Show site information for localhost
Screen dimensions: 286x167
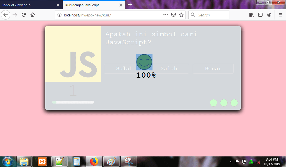[x=59, y=15]
